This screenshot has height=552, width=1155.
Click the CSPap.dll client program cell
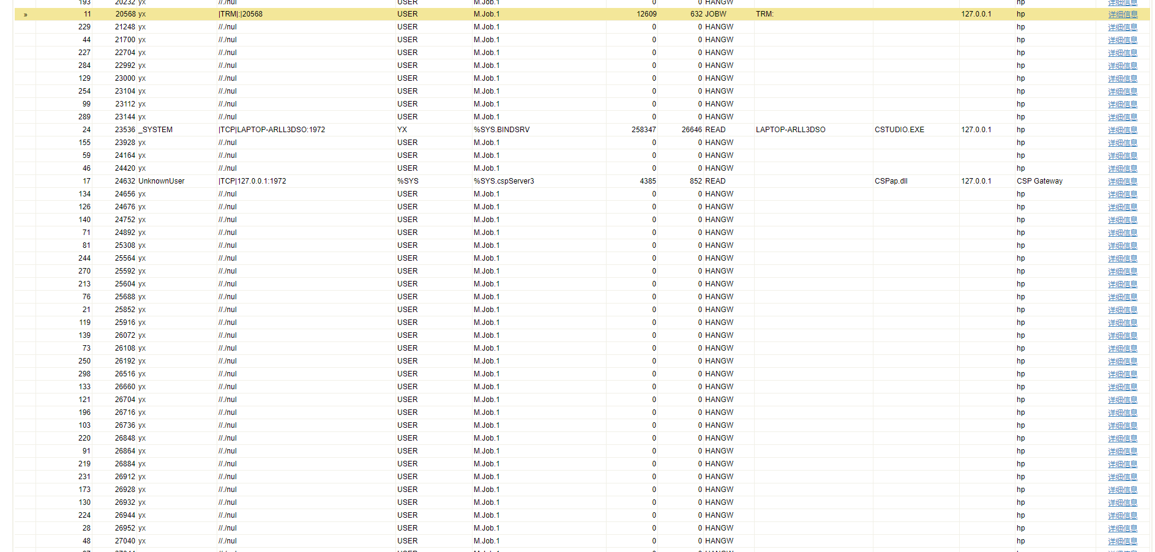click(891, 181)
